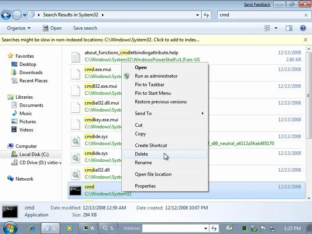This screenshot has height=234, width=312.
Task: Open the Documents library
Action: (27, 105)
